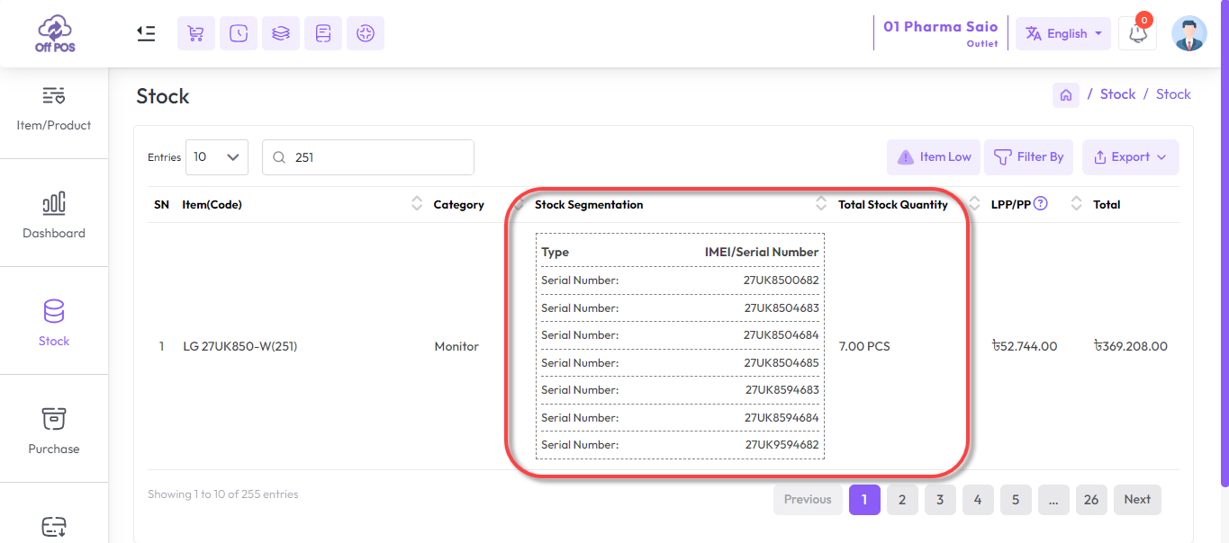Open the user profile avatar
The height and width of the screenshot is (543, 1229).
tap(1188, 33)
